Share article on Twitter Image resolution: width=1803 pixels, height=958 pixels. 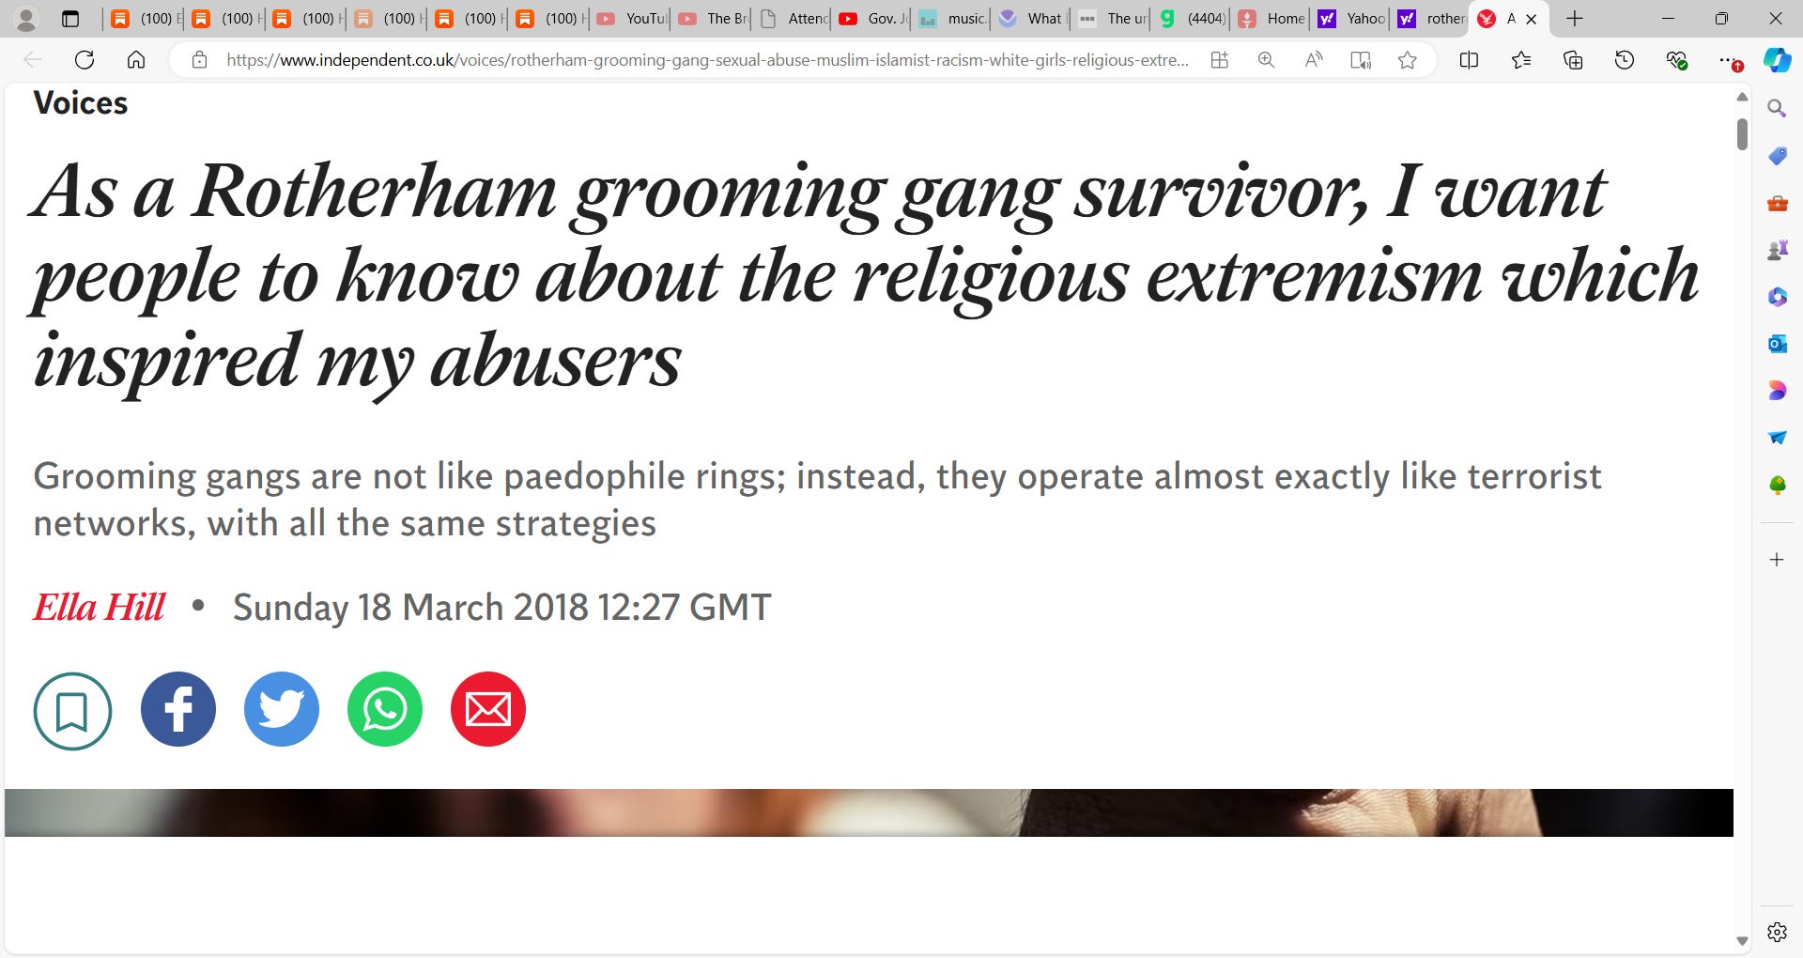coord(282,709)
